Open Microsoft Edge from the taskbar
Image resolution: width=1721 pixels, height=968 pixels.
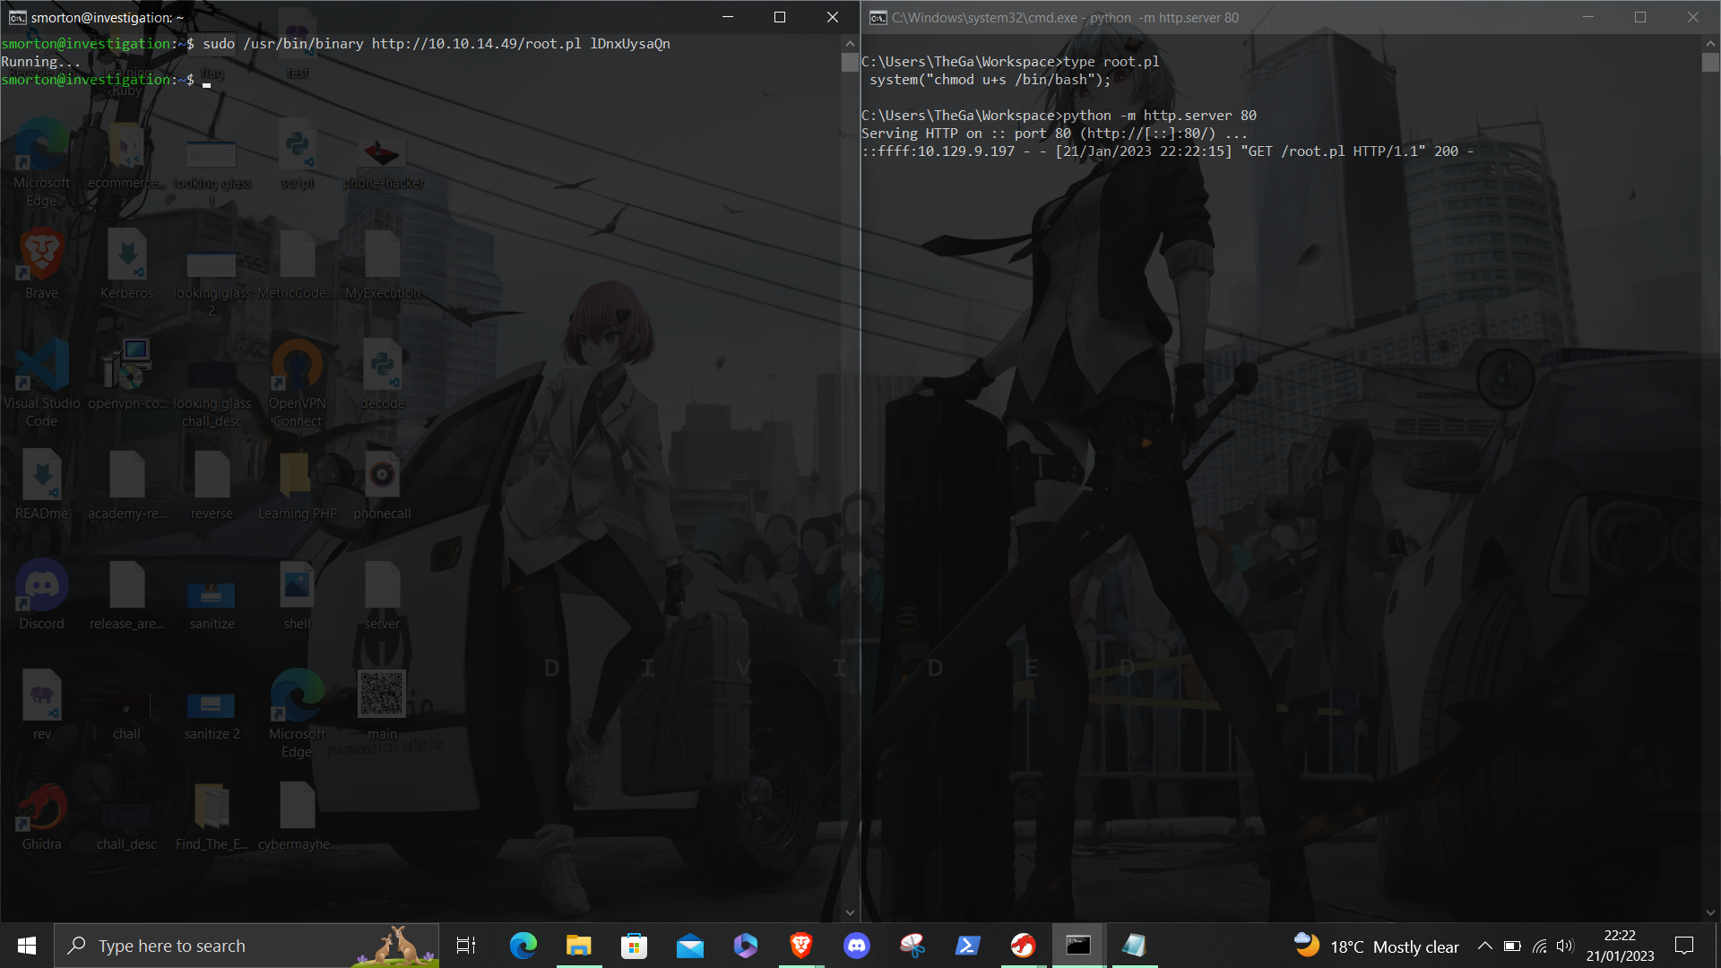pyautogui.click(x=523, y=946)
